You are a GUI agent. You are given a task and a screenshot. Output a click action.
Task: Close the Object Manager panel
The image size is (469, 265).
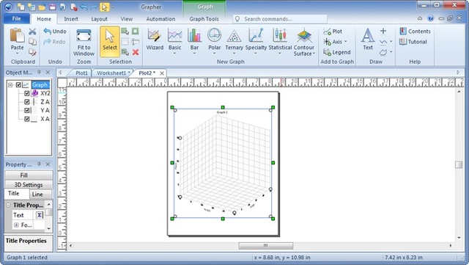tap(48, 72)
